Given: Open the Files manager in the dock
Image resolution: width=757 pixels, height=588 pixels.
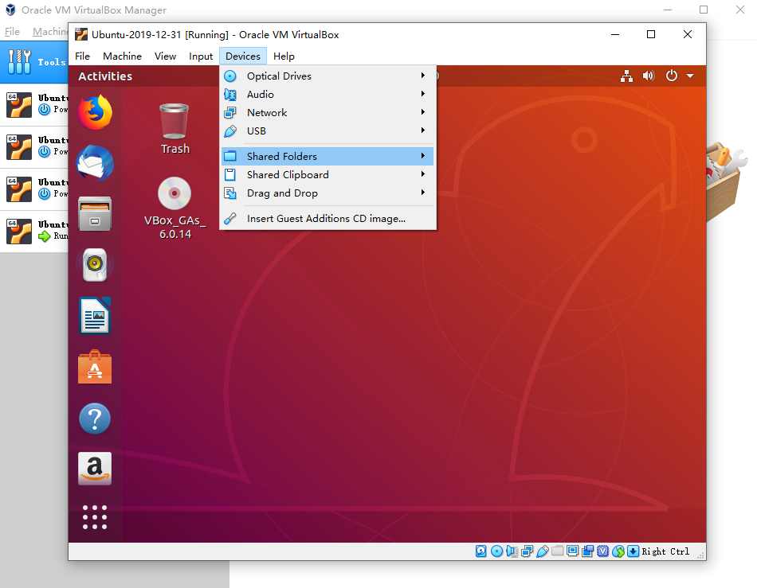Looking at the screenshot, I should 95,213.
